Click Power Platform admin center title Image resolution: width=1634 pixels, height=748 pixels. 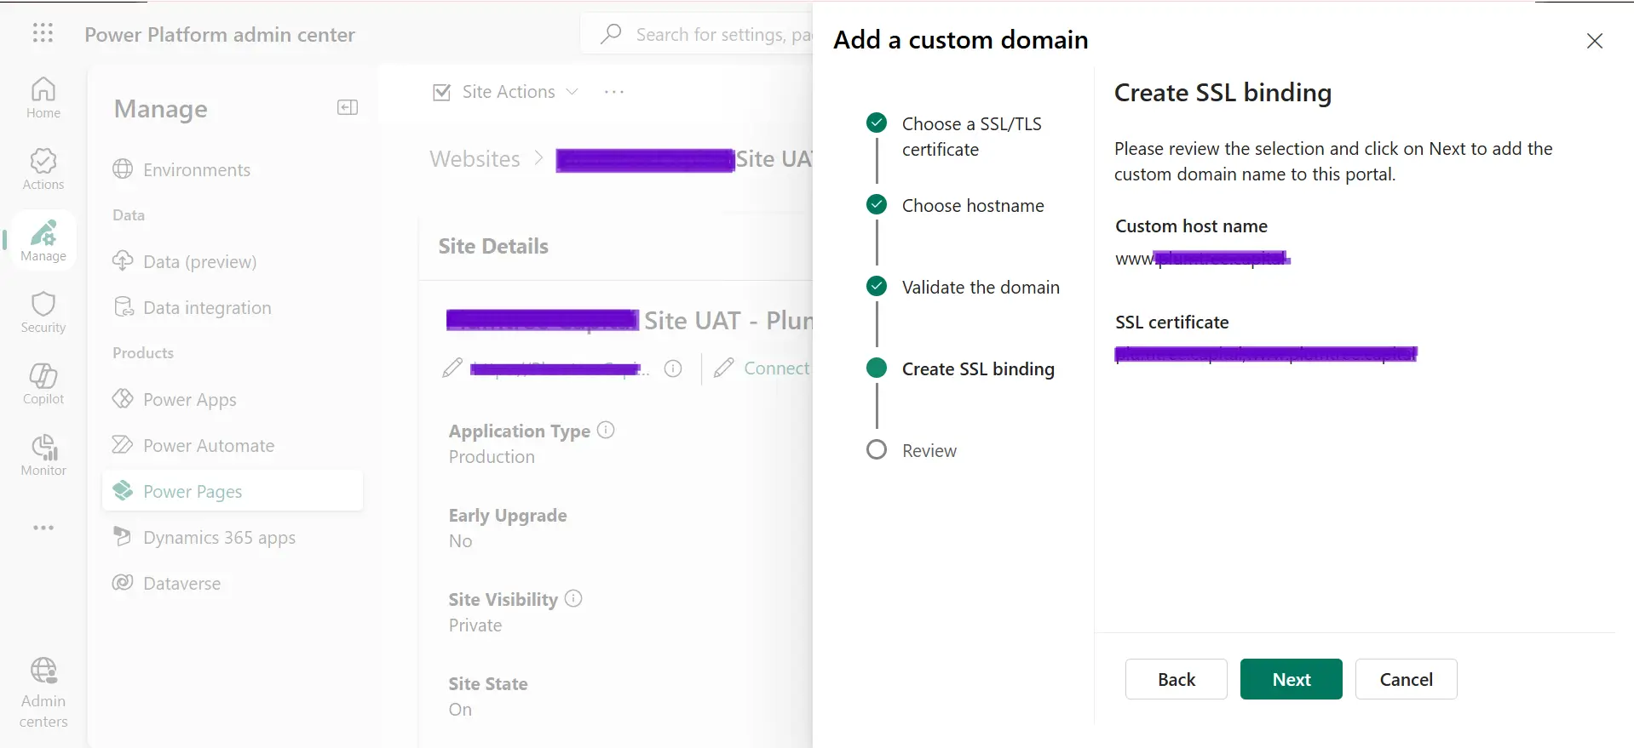click(220, 35)
